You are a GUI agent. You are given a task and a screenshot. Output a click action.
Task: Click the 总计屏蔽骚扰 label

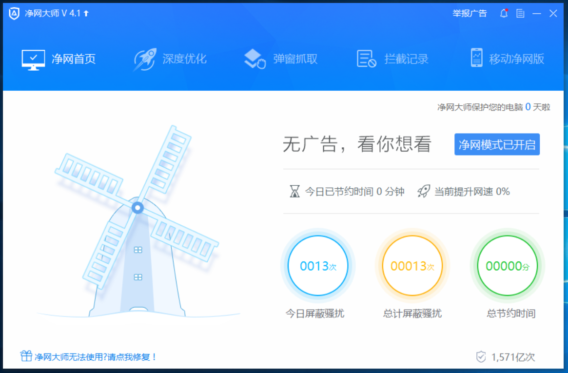412,313
